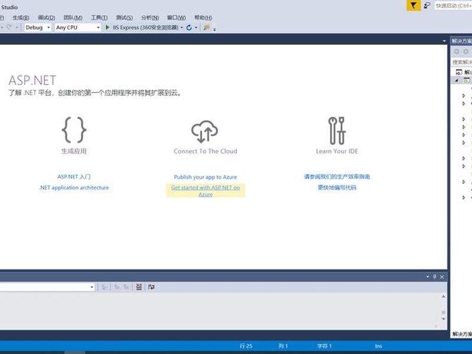
Task: Click the find-in-files folder icon in toolbar
Action: click(x=206, y=28)
